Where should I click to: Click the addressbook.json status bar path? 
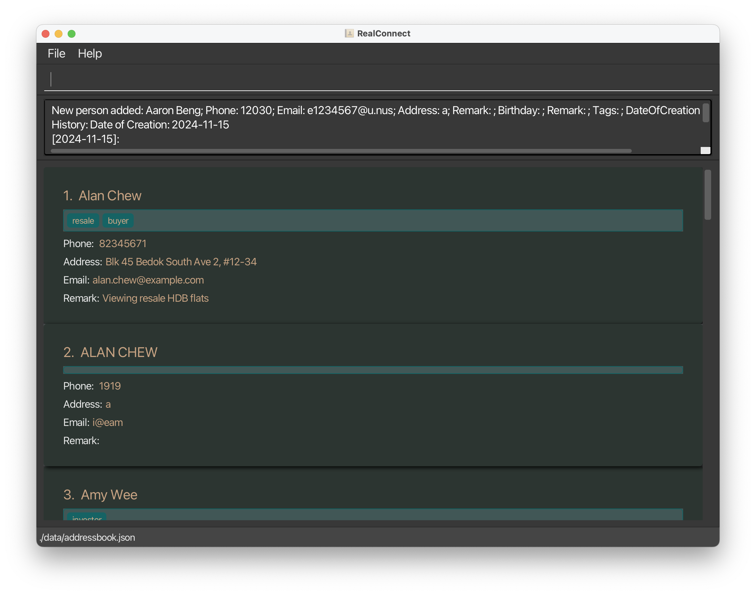click(88, 537)
